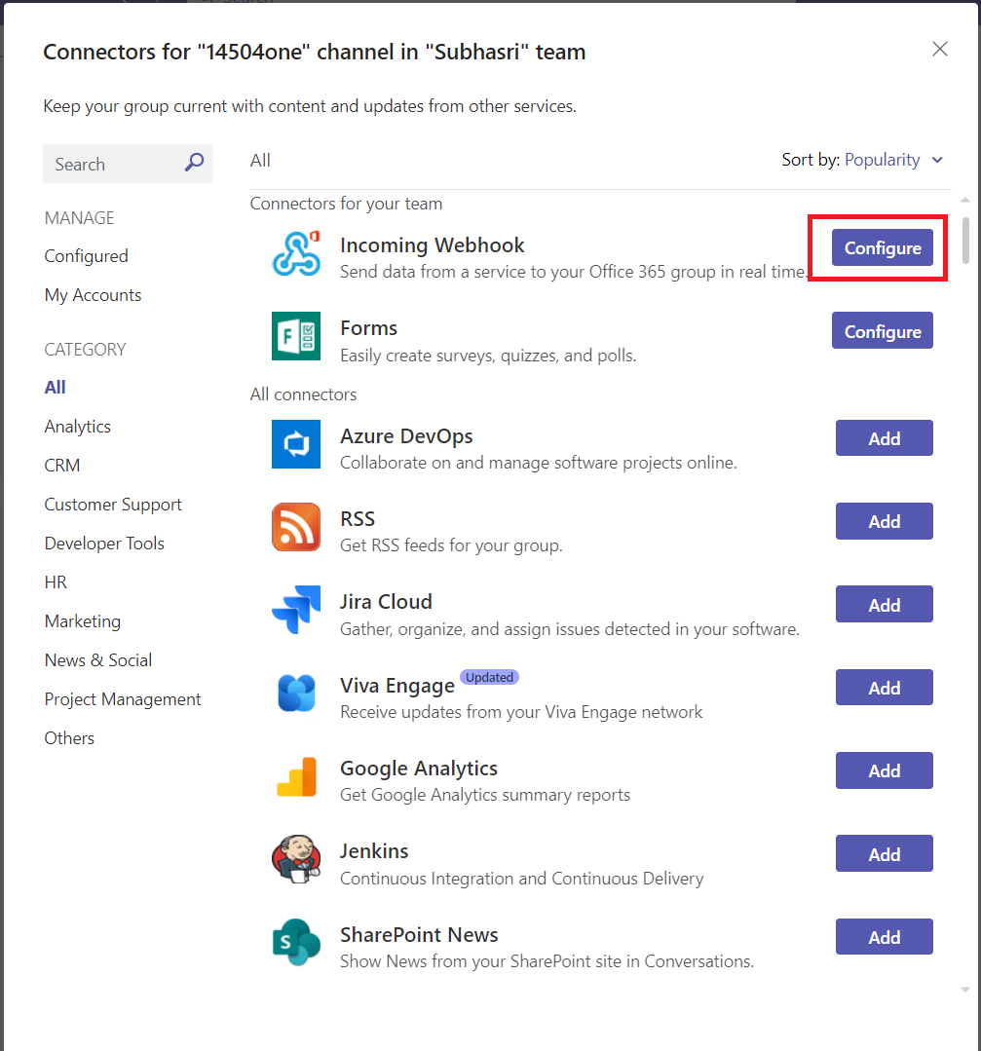981x1051 pixels.
Task: Click the Incoming Webhook connector icon
Action: click(x=296, y=253)
